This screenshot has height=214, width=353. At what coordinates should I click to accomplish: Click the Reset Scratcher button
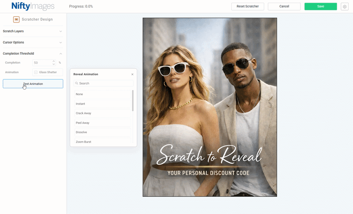pos(248,7)
